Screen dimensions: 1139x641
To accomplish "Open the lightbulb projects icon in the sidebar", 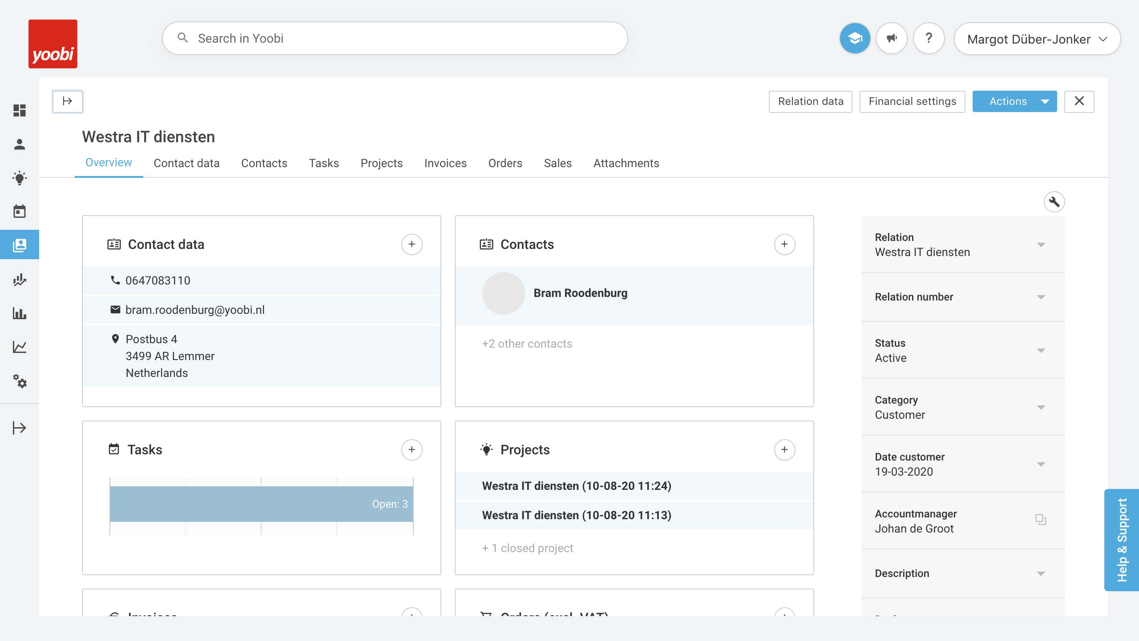I will tap(20, 178).
